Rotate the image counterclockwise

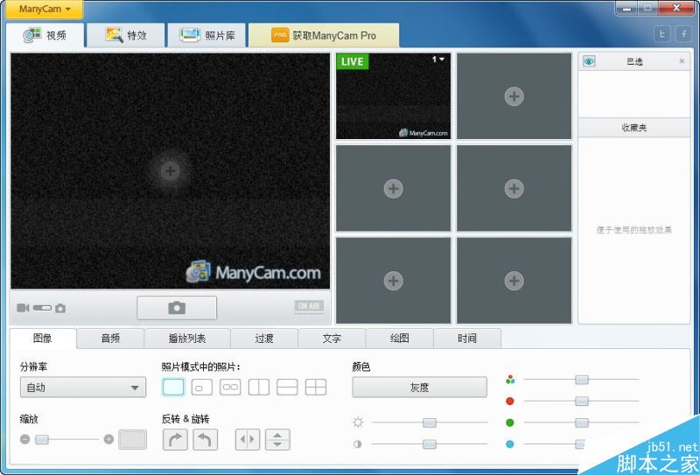tap(206, 440)
